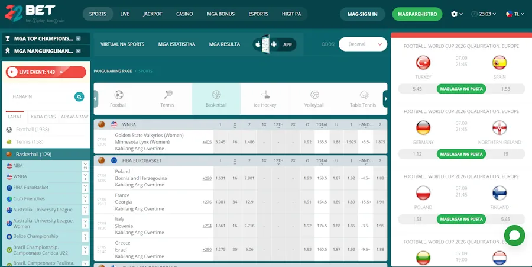
Task: Open Virtual na Sports link
Action: 122,44
